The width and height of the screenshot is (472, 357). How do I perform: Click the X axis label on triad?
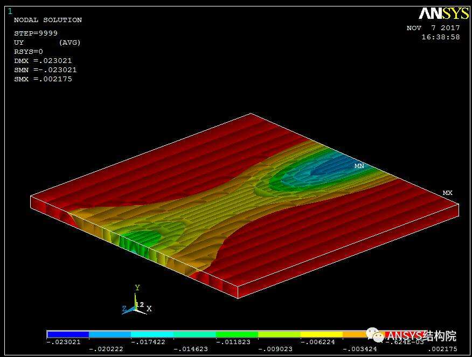(149, 309)
